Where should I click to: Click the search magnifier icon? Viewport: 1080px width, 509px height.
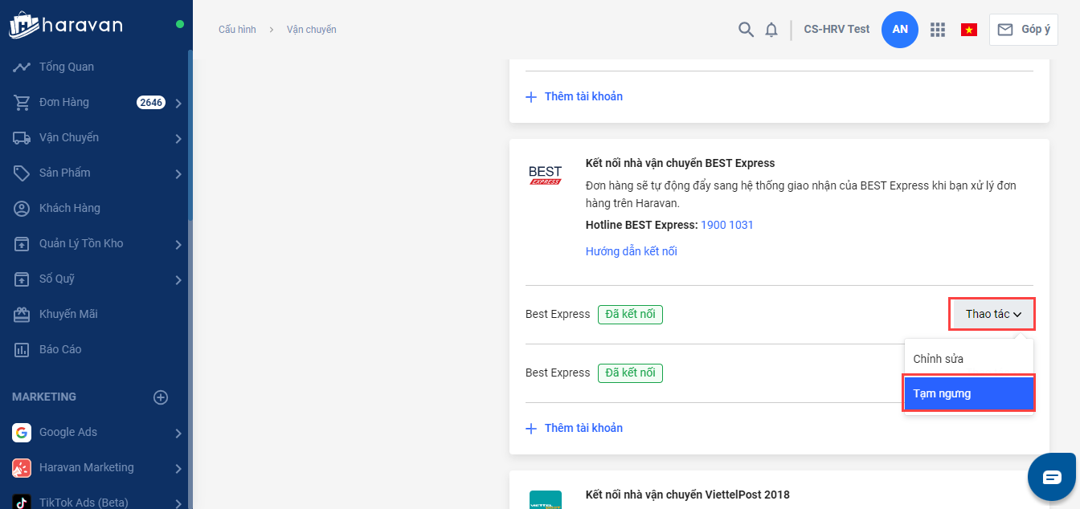[x=746, y=30]
